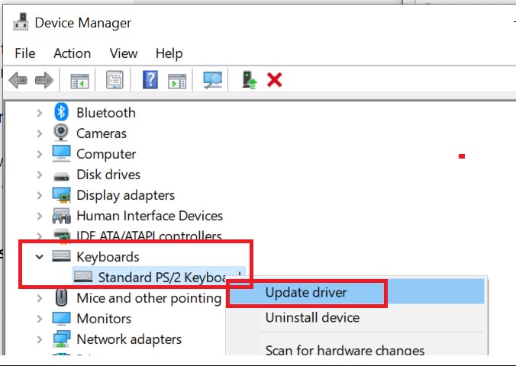Select the Disk drives tree label
This screenshot has width=516, height=366.
tap(108, 175)
